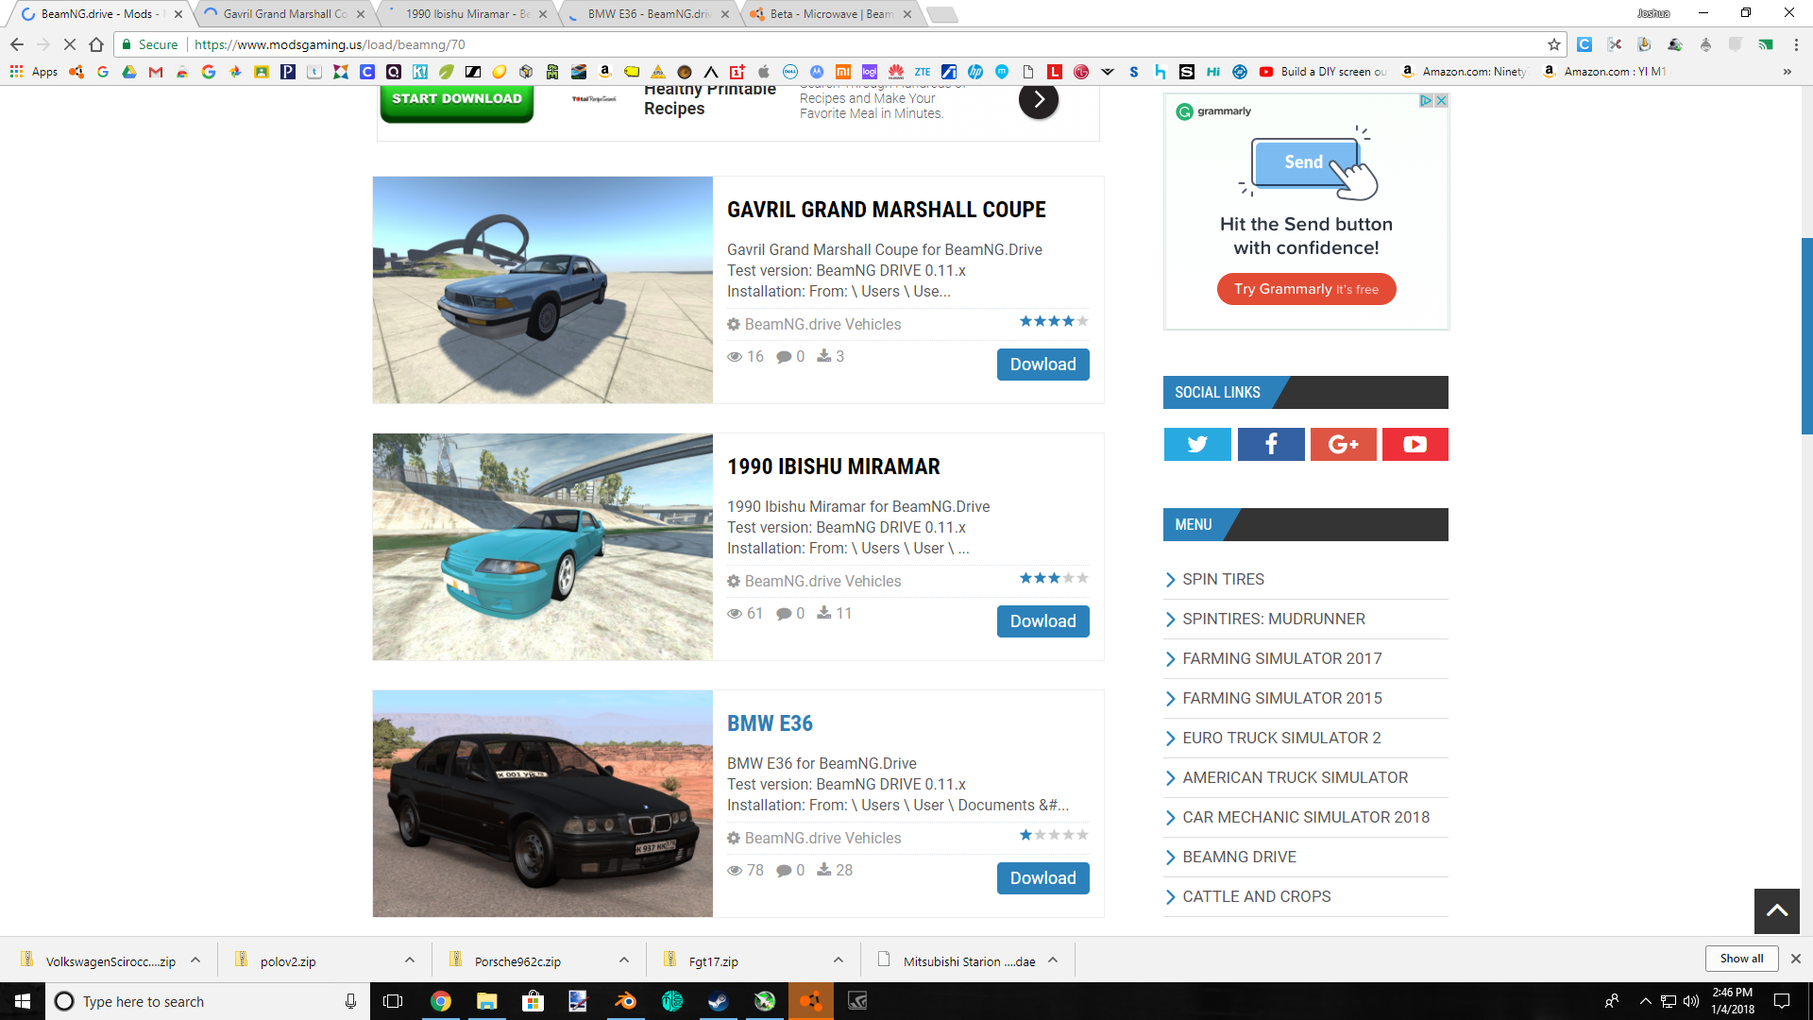
Task: Close the downloads bar
Action: pyautogui.click(x=1795, y=959)
